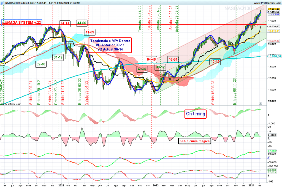Click the candlestick chart icon beside the title

pos(3,3)
